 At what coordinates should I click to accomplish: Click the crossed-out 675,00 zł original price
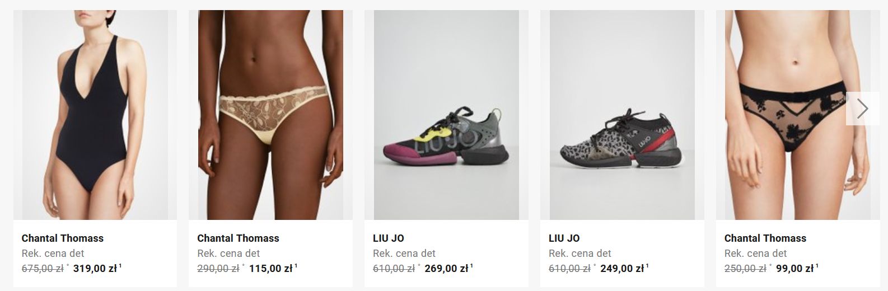point(43,268)
